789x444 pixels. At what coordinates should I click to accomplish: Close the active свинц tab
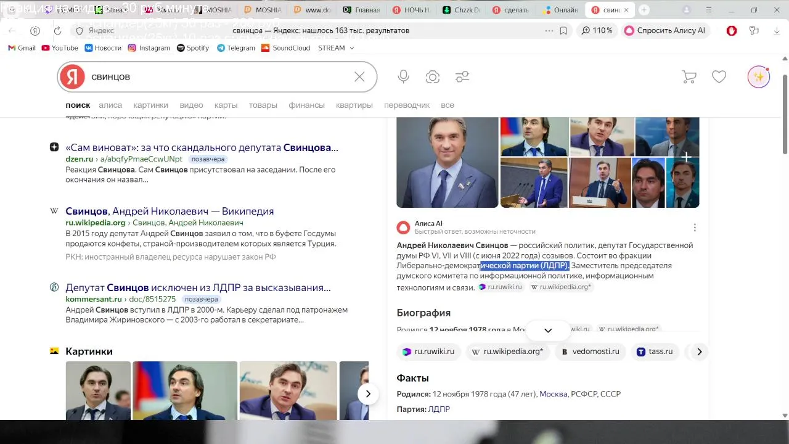pyautogui.click(x=626, y=10)
